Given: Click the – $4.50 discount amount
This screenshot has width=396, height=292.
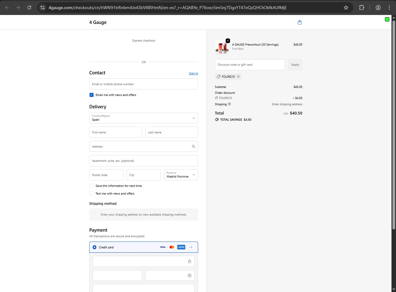Looking at the screenshot, I should (x=298, y=98).
